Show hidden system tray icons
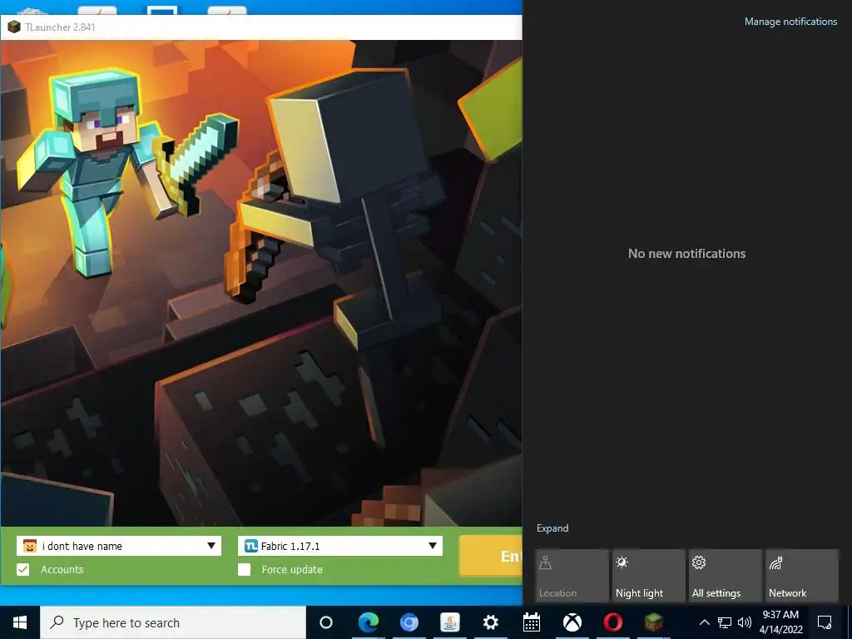Viewport: 852px width, 639px height. click(704, 622)
